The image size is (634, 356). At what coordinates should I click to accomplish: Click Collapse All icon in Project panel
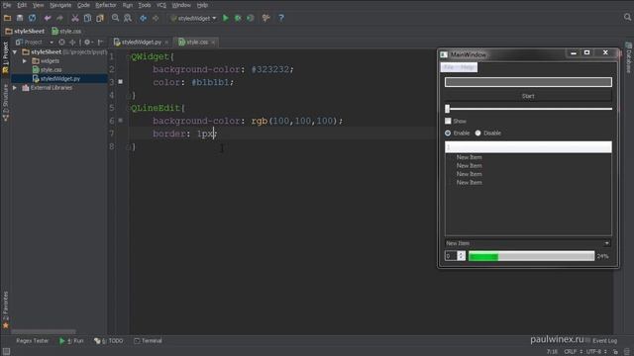click(x=72, y=42)
